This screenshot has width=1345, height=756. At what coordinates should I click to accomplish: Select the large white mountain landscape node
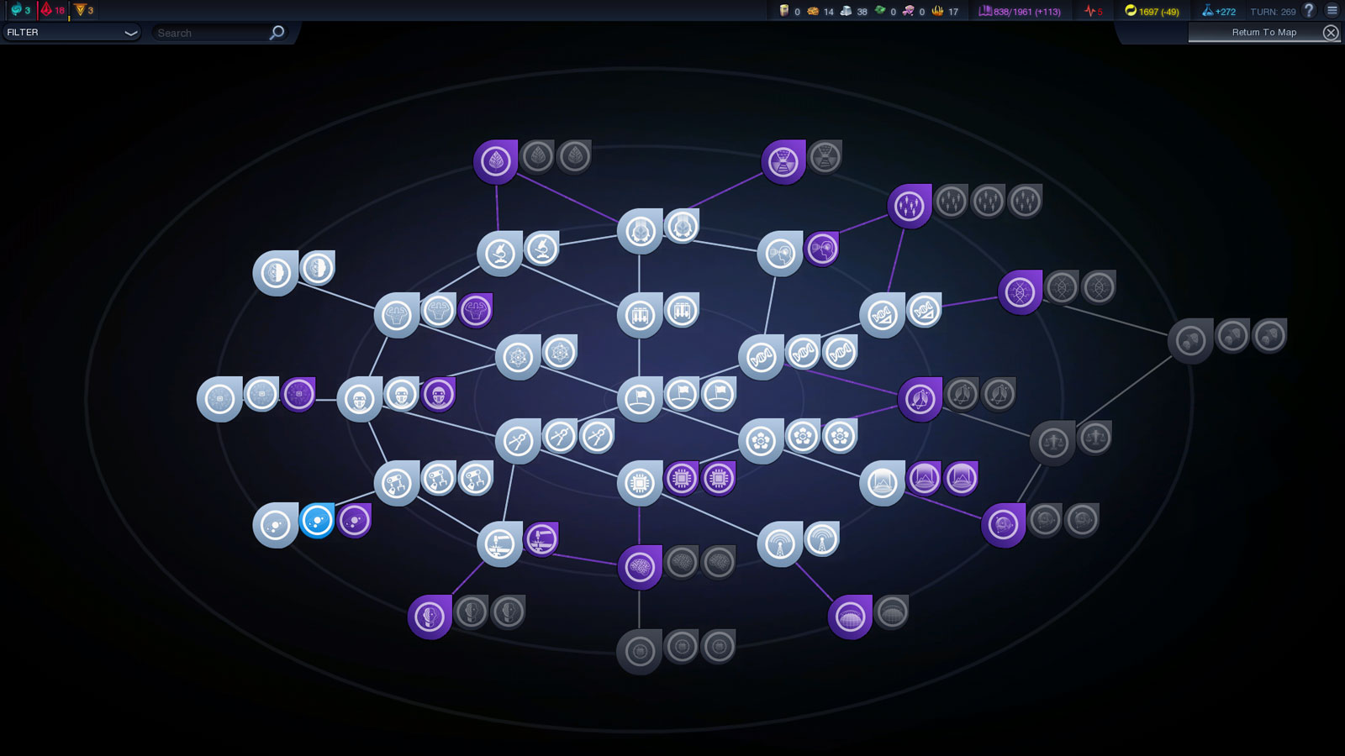click(882, 483)
